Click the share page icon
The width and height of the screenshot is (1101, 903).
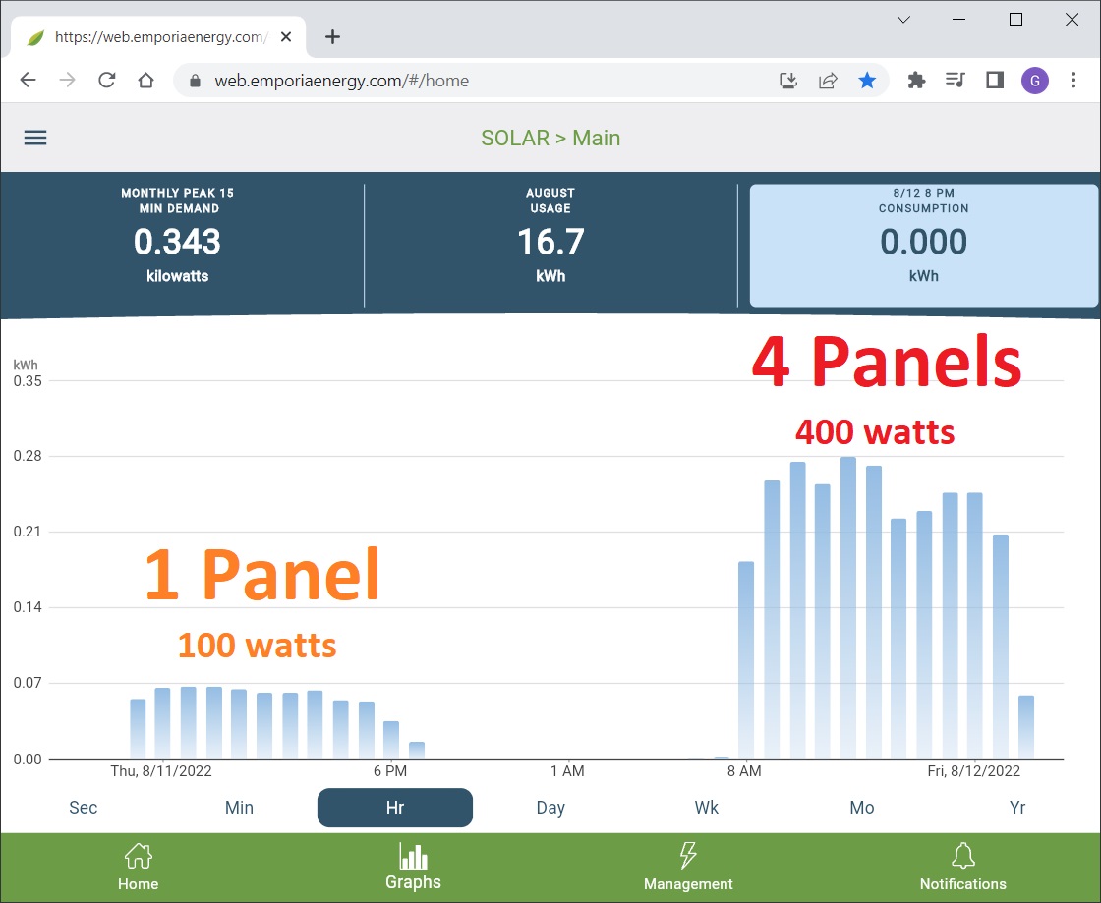point(828,81)
